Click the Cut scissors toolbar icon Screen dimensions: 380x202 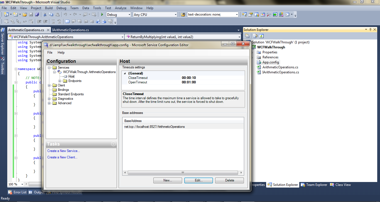tap(45, 14)
